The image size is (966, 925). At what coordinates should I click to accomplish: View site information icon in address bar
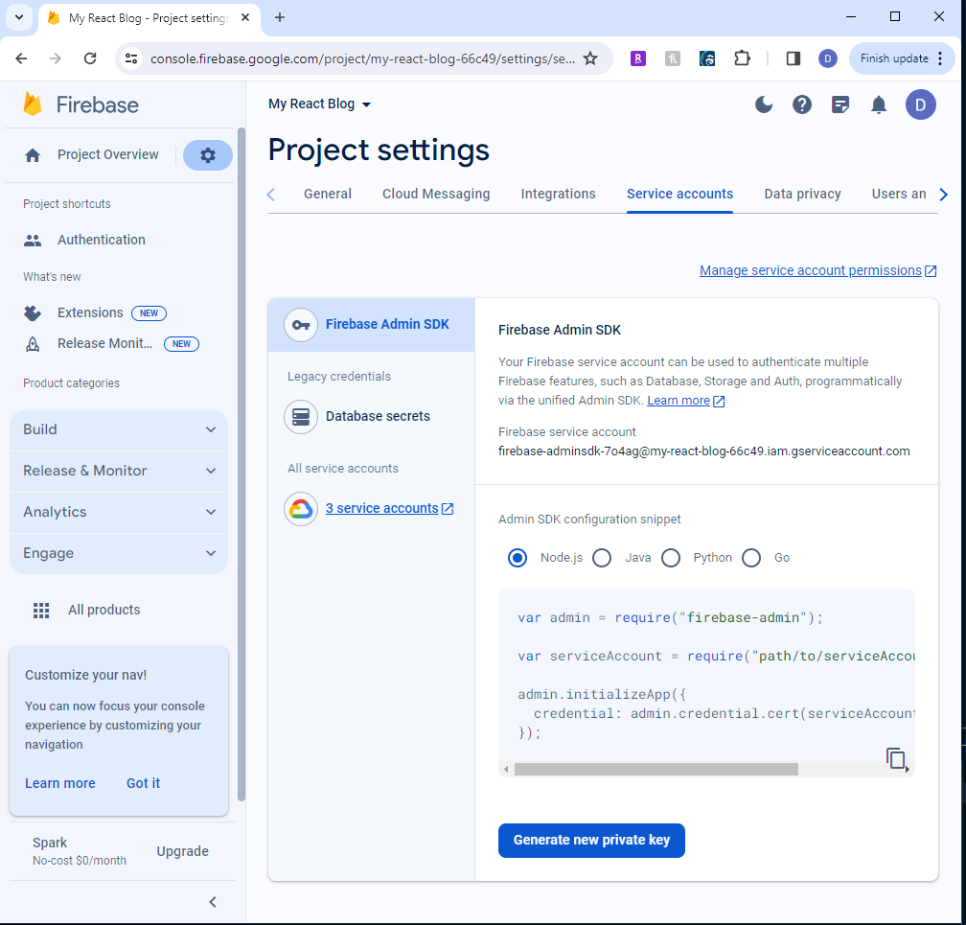(131, 58)
